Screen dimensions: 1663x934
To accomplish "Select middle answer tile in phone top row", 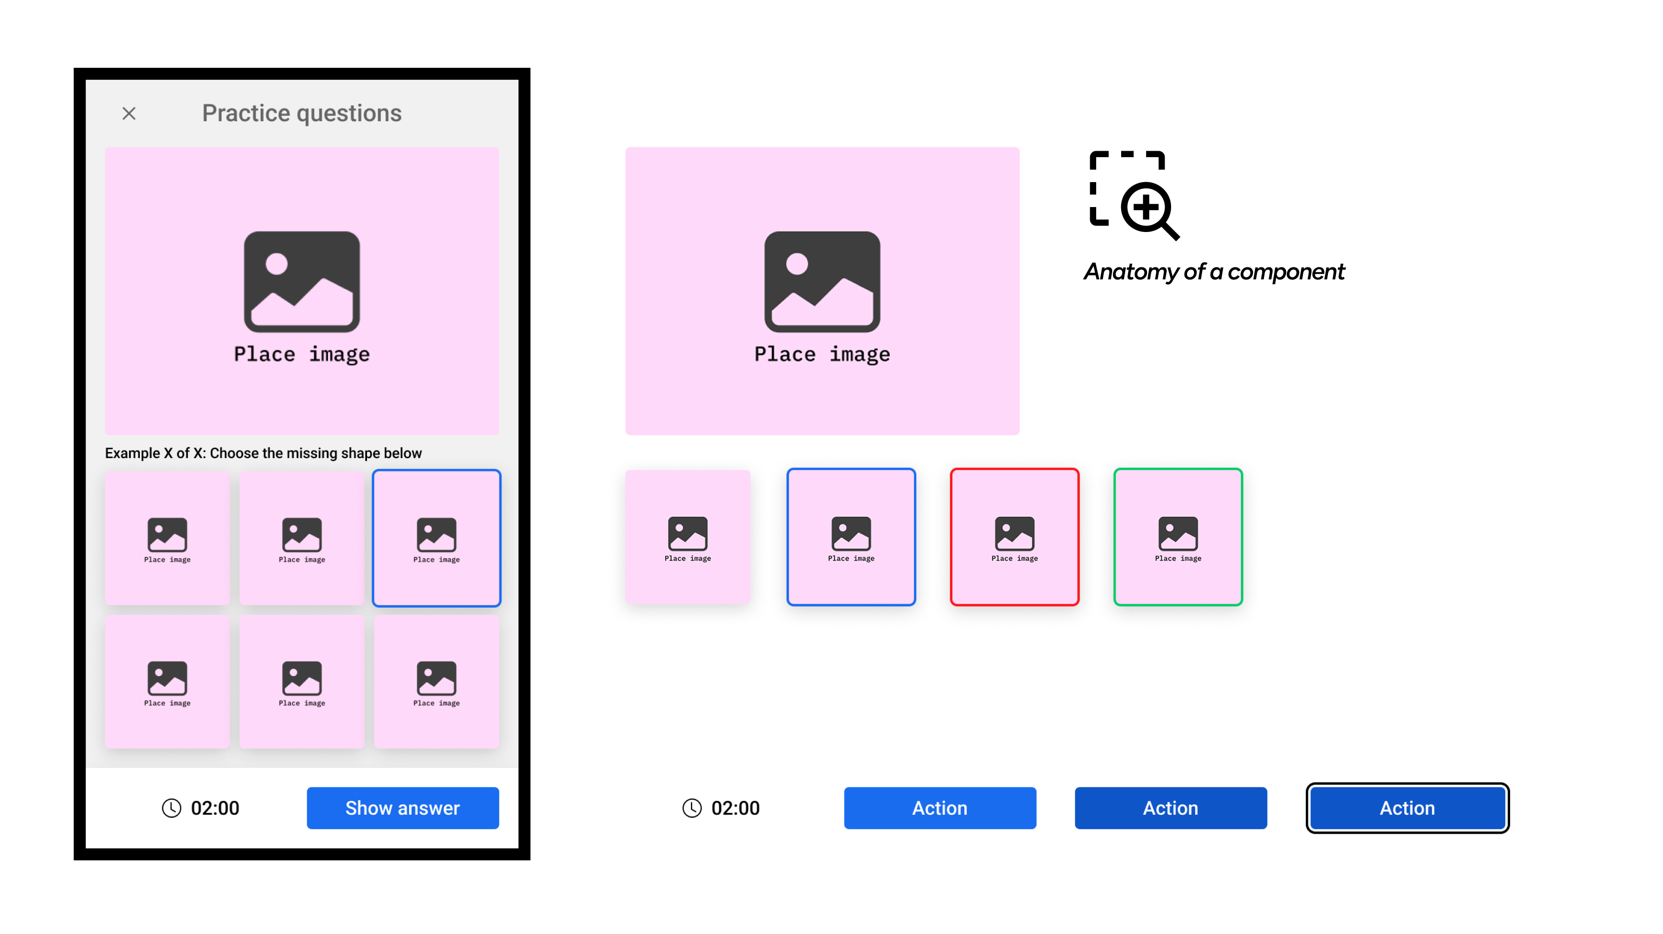I will 302,538.
